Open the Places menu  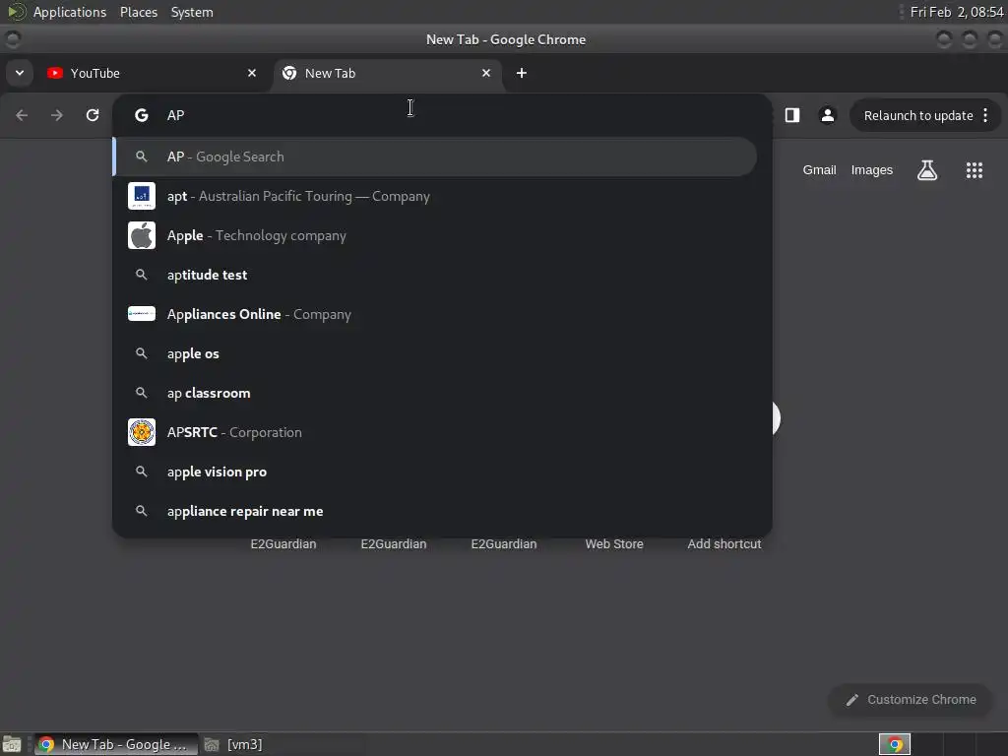pos(139,12)
